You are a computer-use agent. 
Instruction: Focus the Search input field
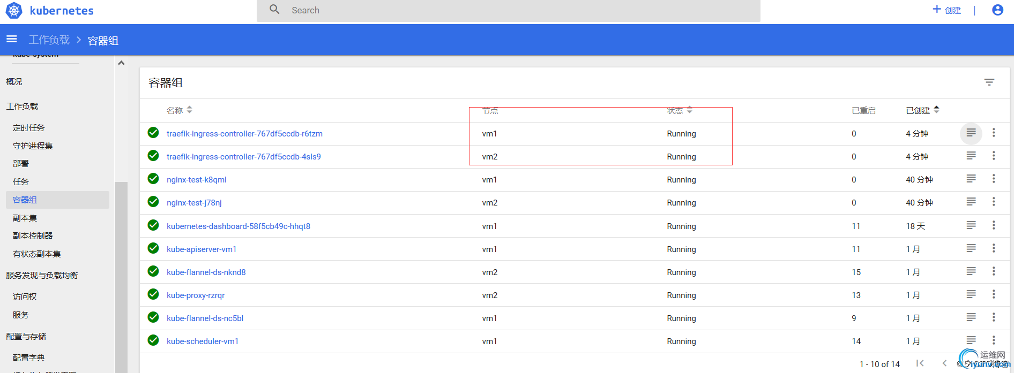[x=508, y=11]
